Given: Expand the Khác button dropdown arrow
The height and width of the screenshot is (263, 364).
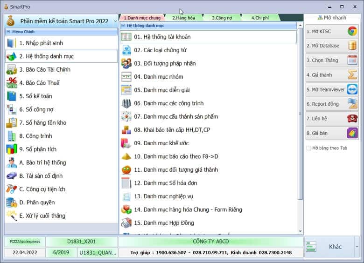Looking at the screenshot, I should [x=357, y=247].
